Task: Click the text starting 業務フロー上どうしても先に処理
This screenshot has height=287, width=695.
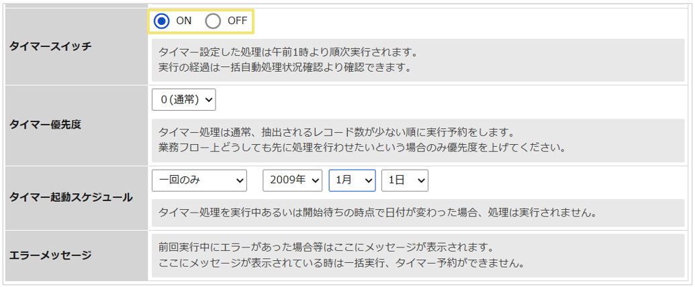Action: [x=362, y=148]
